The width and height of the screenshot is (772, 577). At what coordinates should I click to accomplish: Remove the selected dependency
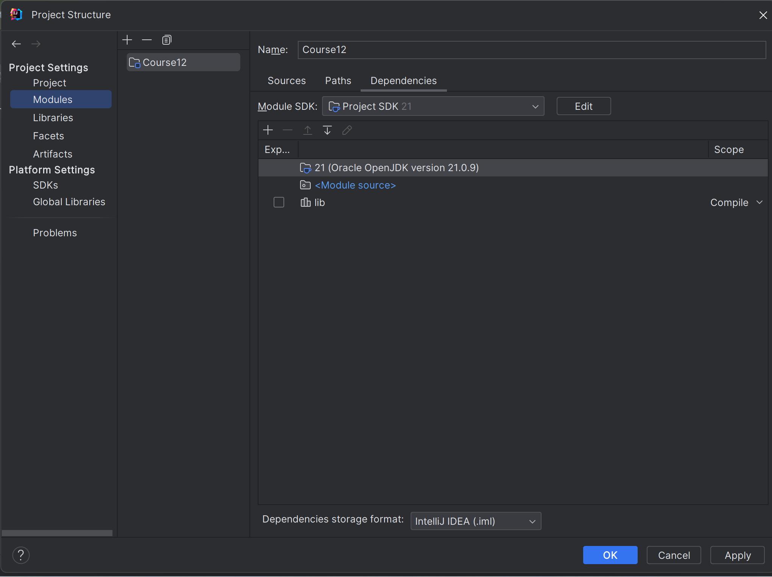(288, 130)
